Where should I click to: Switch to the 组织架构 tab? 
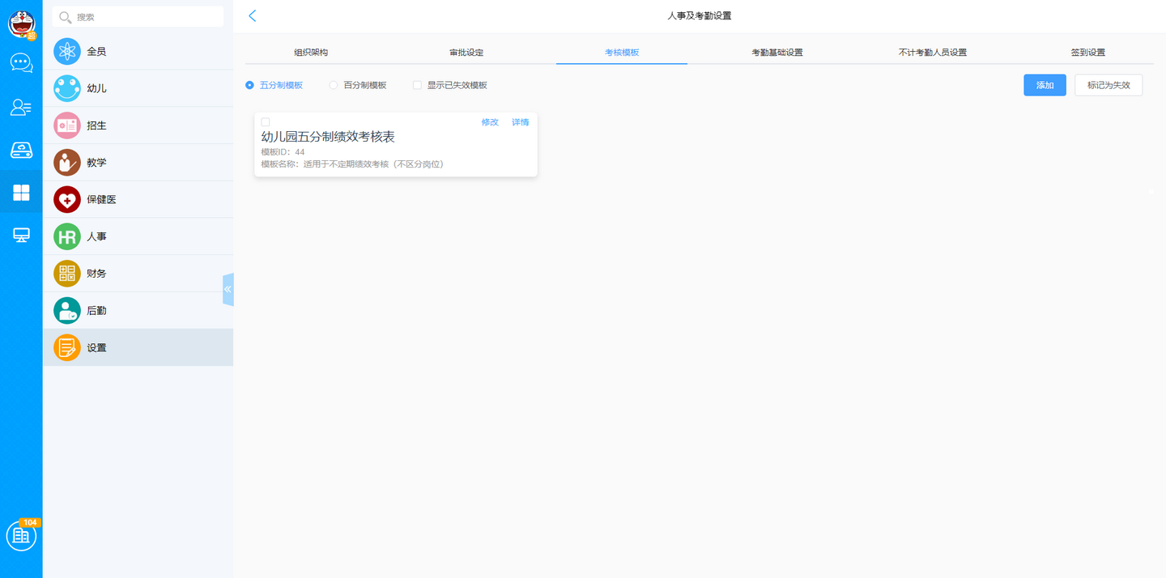pos(311,53)
